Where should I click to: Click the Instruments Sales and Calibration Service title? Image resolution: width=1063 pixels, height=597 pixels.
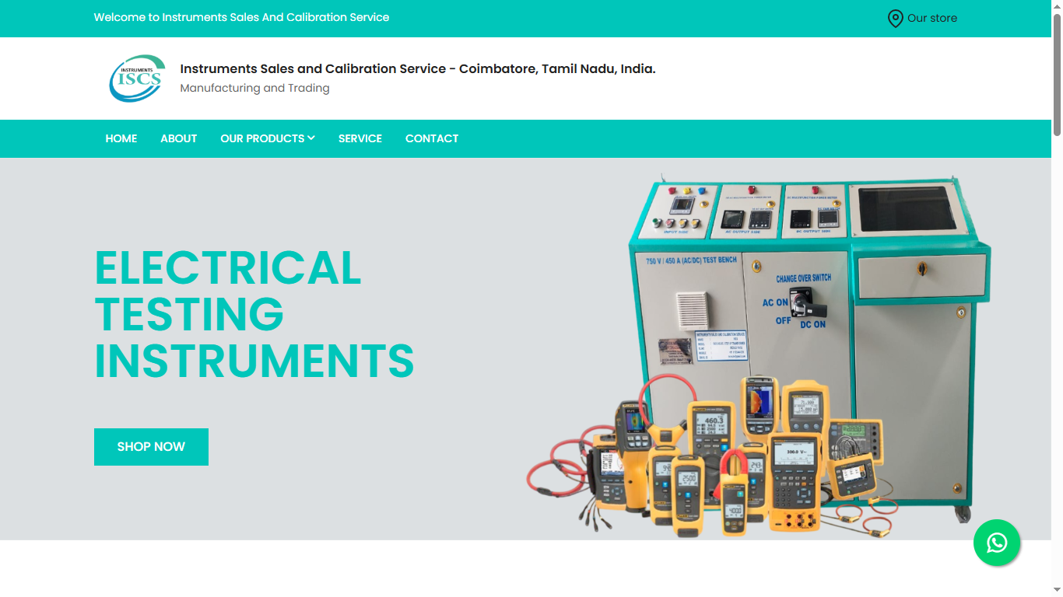coord(417,68)
